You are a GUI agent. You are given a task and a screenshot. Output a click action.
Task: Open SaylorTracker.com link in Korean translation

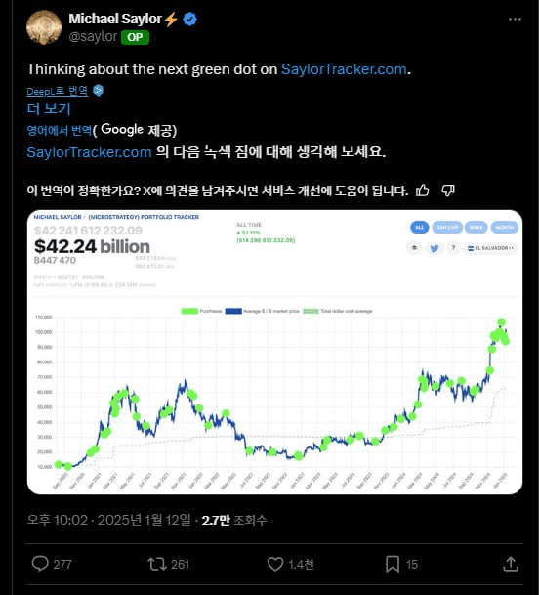(89, 152)
